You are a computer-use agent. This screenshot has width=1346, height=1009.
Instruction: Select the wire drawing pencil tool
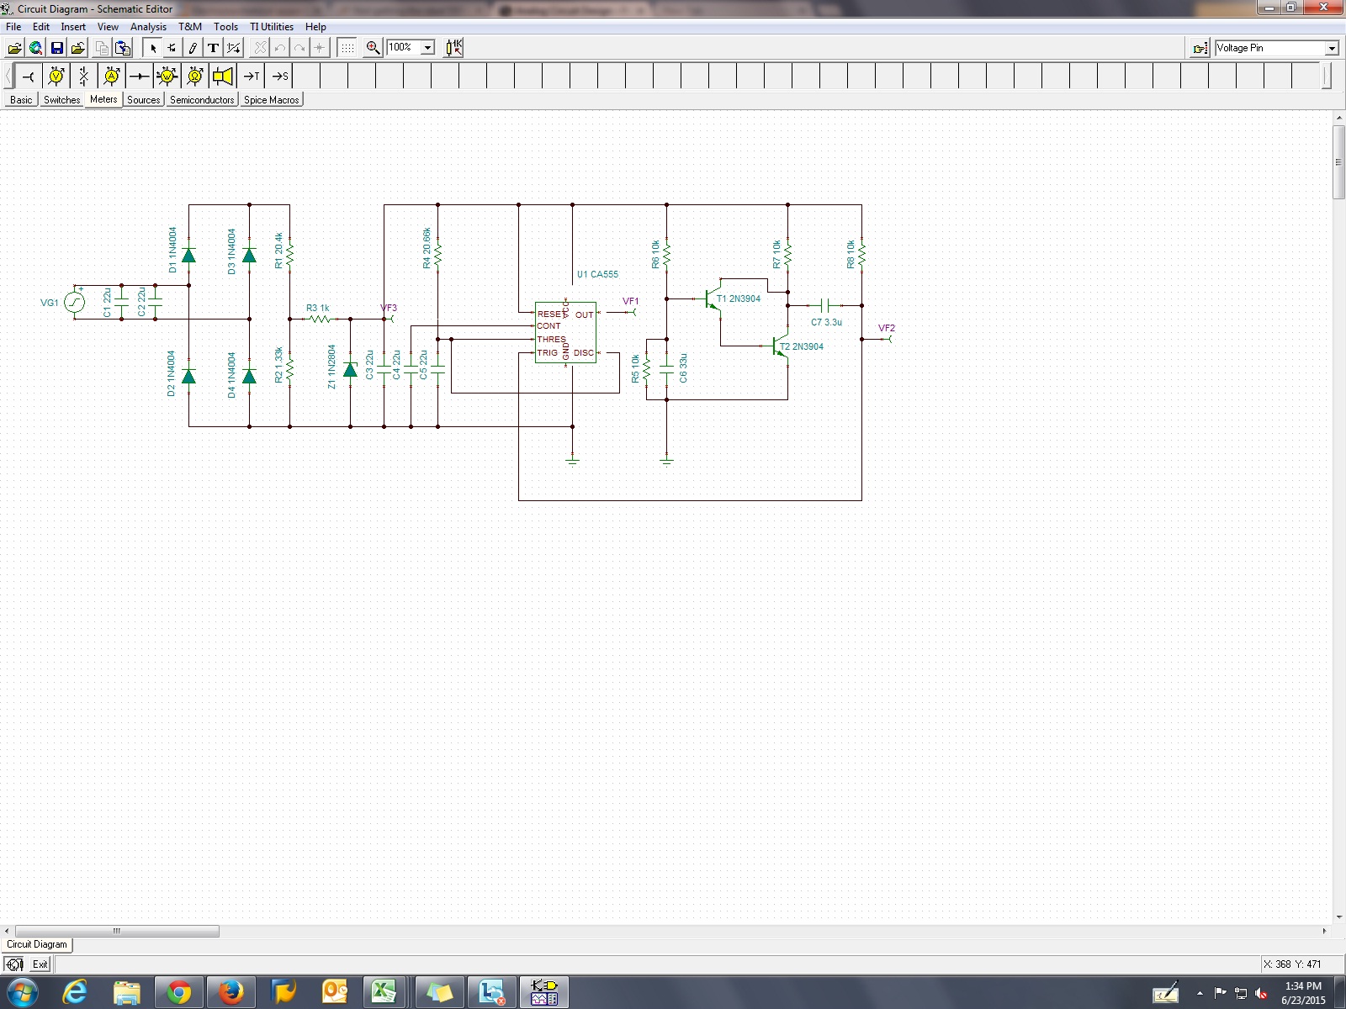click(x=193, y=48)
